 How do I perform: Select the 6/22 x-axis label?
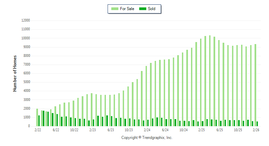(x=56, y=130)
